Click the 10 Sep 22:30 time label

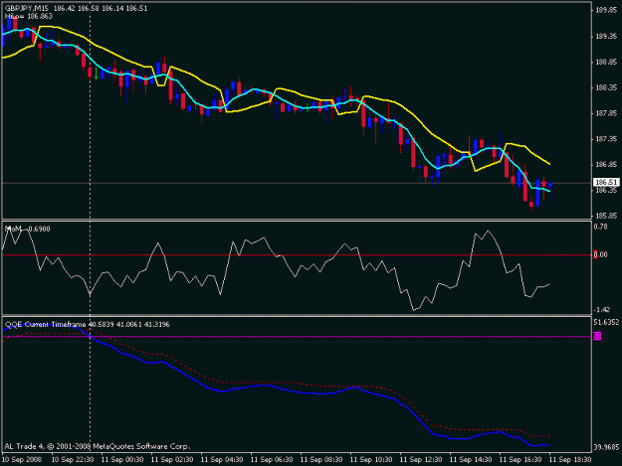pos(73,460)
